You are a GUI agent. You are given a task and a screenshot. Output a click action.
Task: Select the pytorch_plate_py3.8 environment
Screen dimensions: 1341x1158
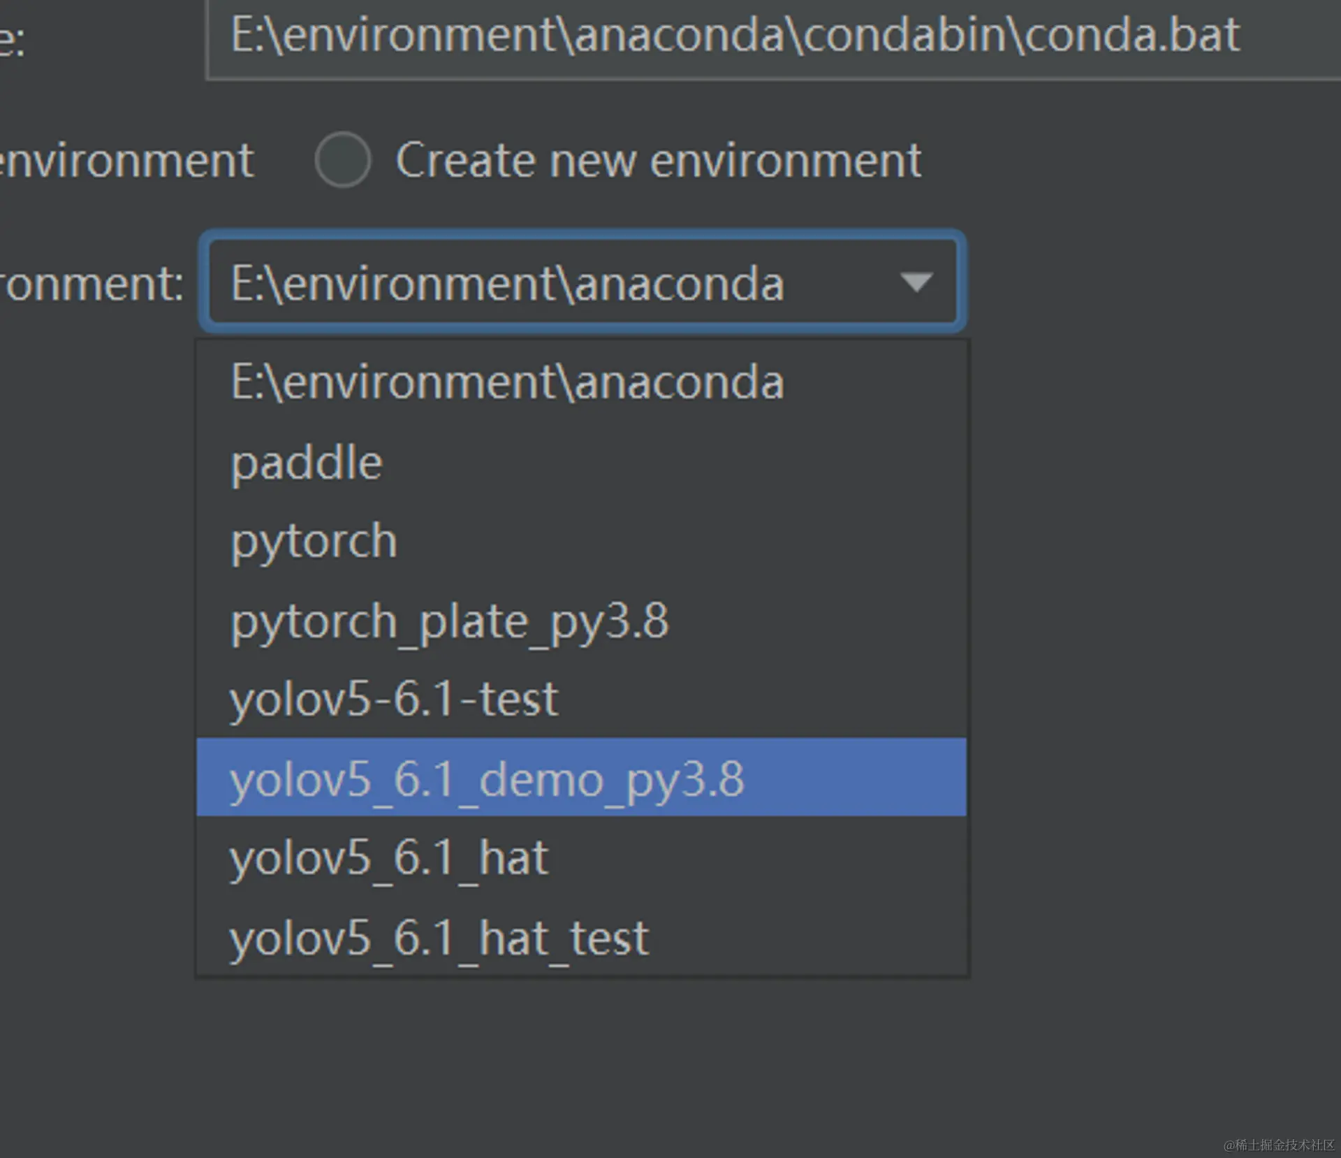[449, 621]
